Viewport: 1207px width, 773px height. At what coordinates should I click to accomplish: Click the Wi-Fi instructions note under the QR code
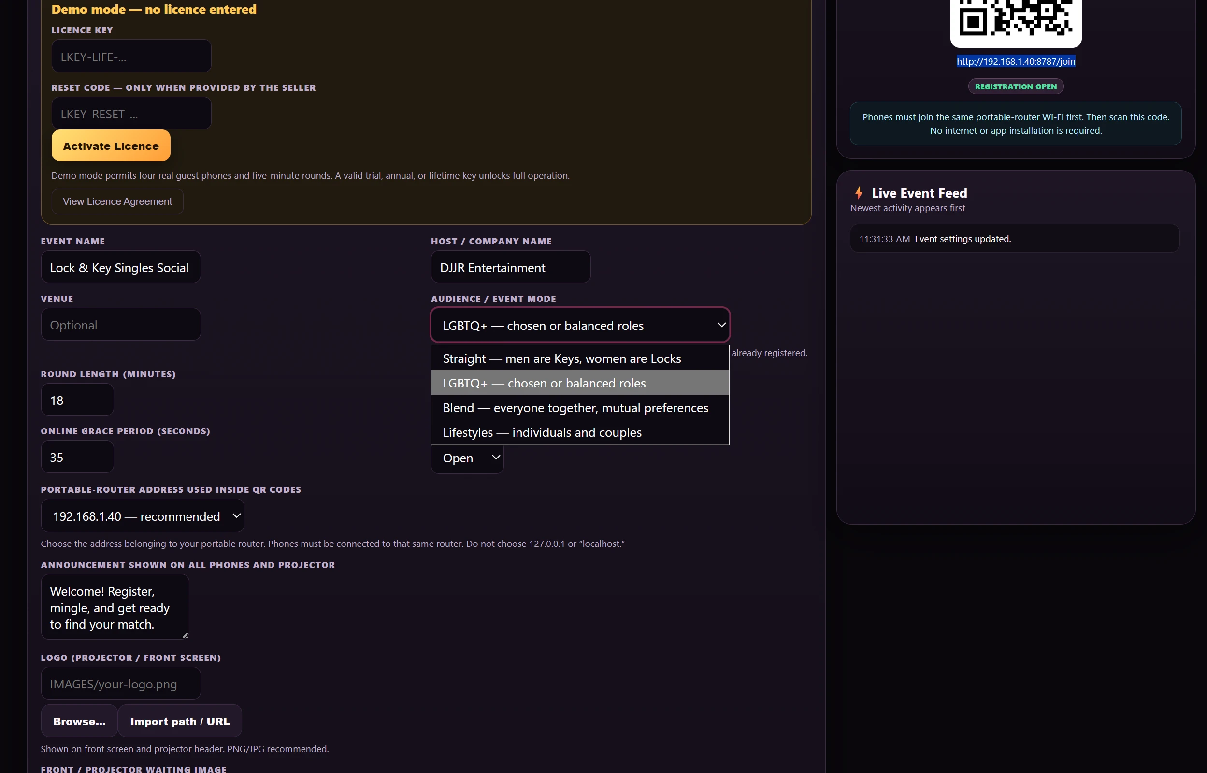[1015, 124]
